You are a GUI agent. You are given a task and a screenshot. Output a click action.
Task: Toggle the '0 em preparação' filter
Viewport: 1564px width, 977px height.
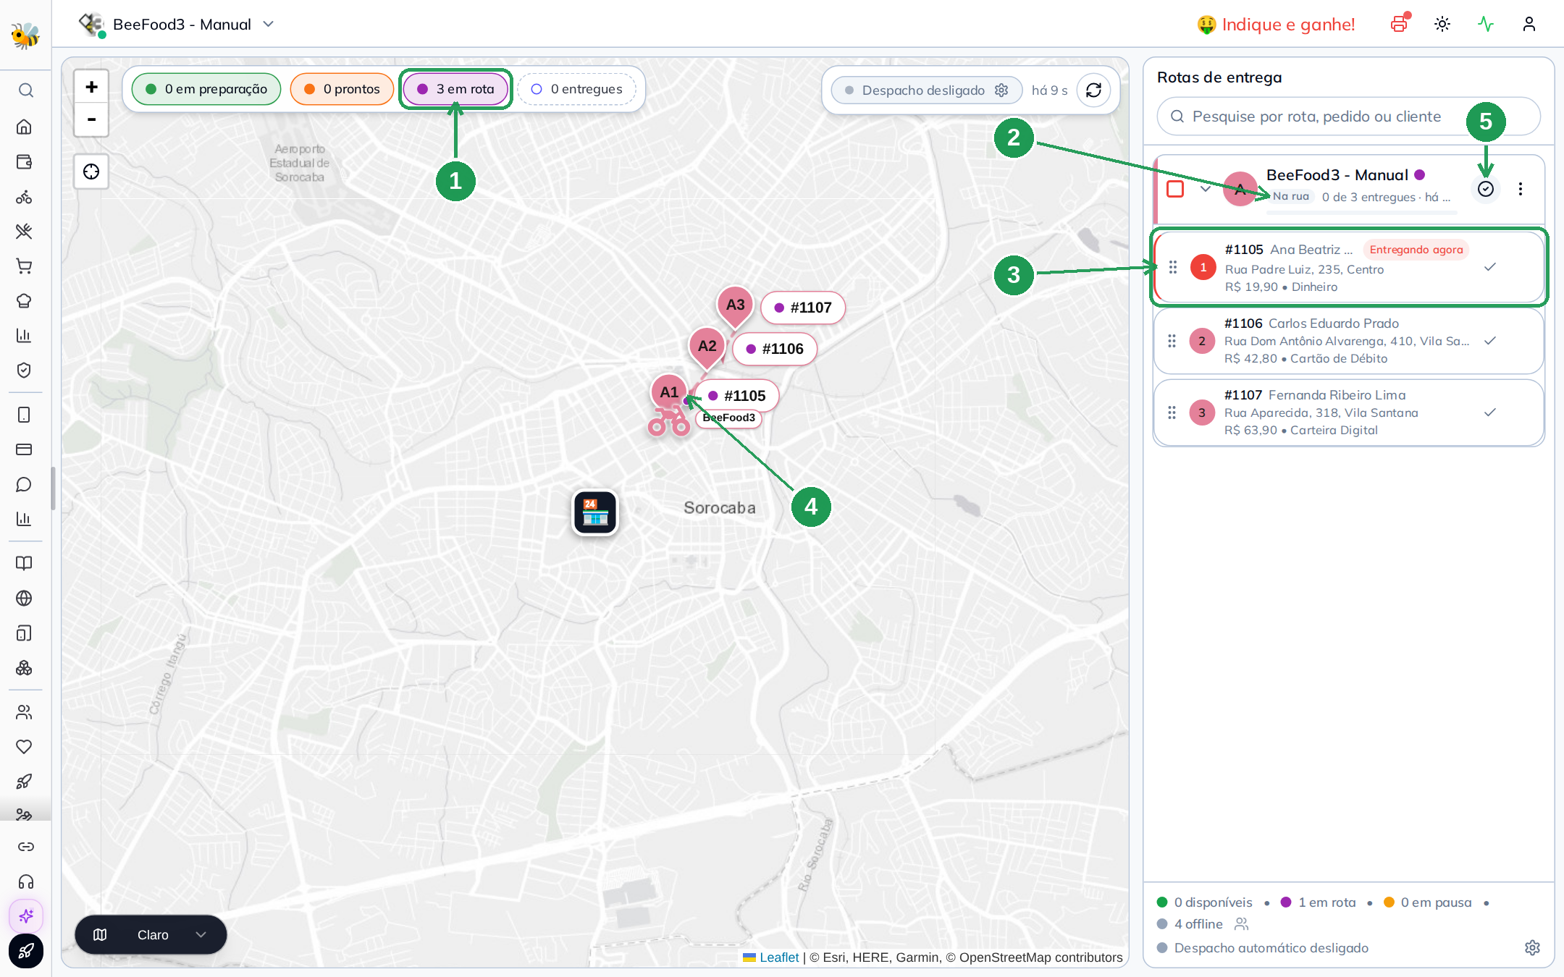point(206,89)
